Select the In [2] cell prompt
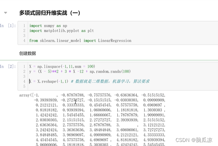The image size is (218, 146). pos(8,67)
